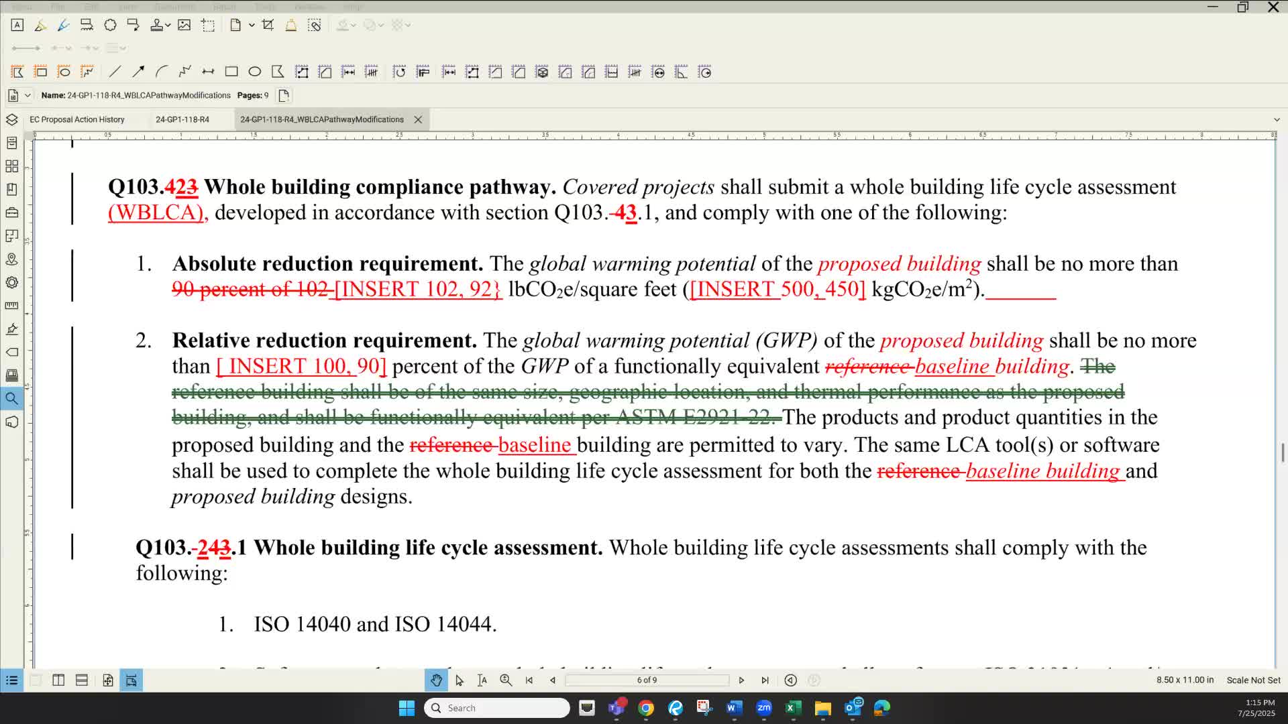
Task: Select the Snapshot tool
Action: click(208, 25)
